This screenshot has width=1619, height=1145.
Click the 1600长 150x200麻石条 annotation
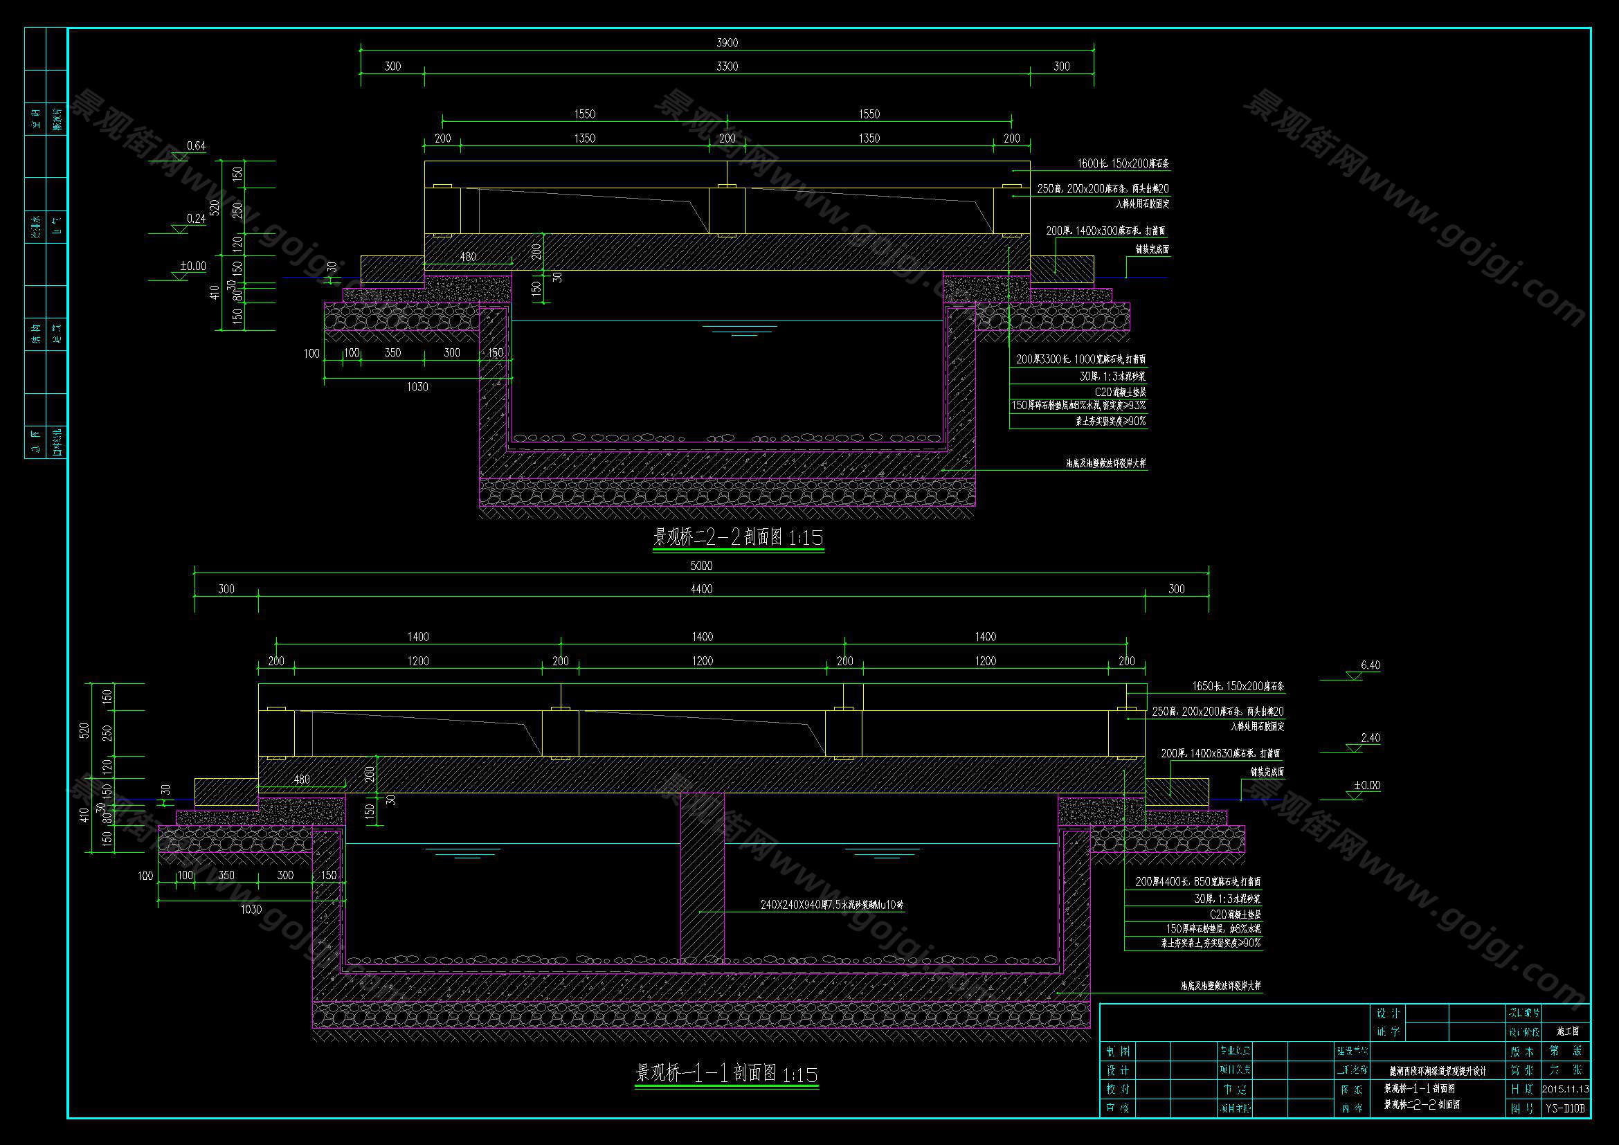coord(1123,163)
